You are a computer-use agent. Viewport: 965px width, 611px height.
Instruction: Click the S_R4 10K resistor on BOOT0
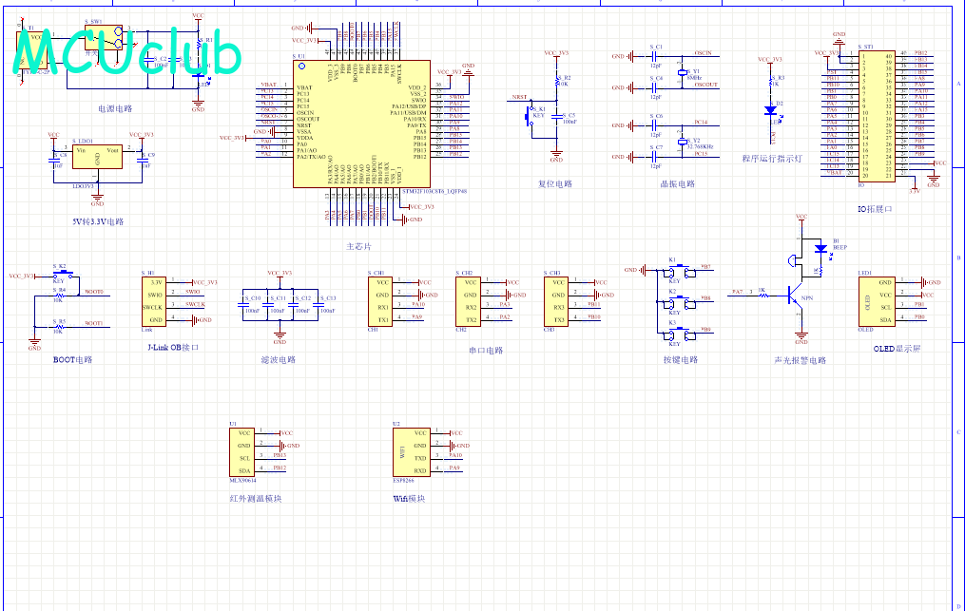[58, 296]
